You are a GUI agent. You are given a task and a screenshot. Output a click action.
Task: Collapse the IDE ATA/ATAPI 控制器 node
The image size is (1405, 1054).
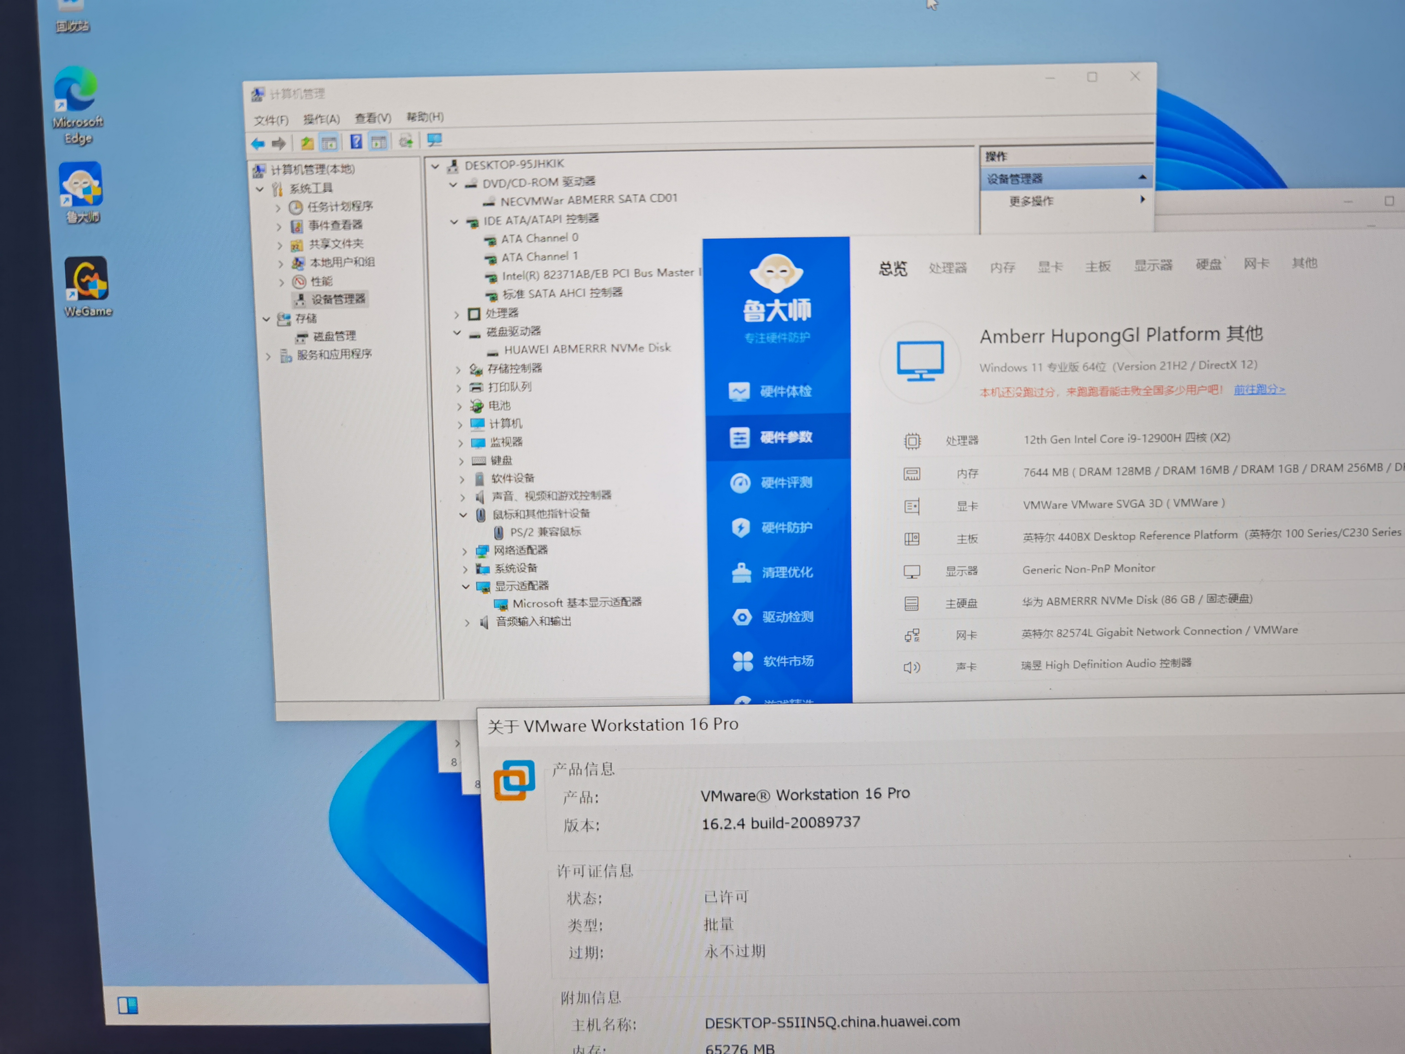coord(454,222)
